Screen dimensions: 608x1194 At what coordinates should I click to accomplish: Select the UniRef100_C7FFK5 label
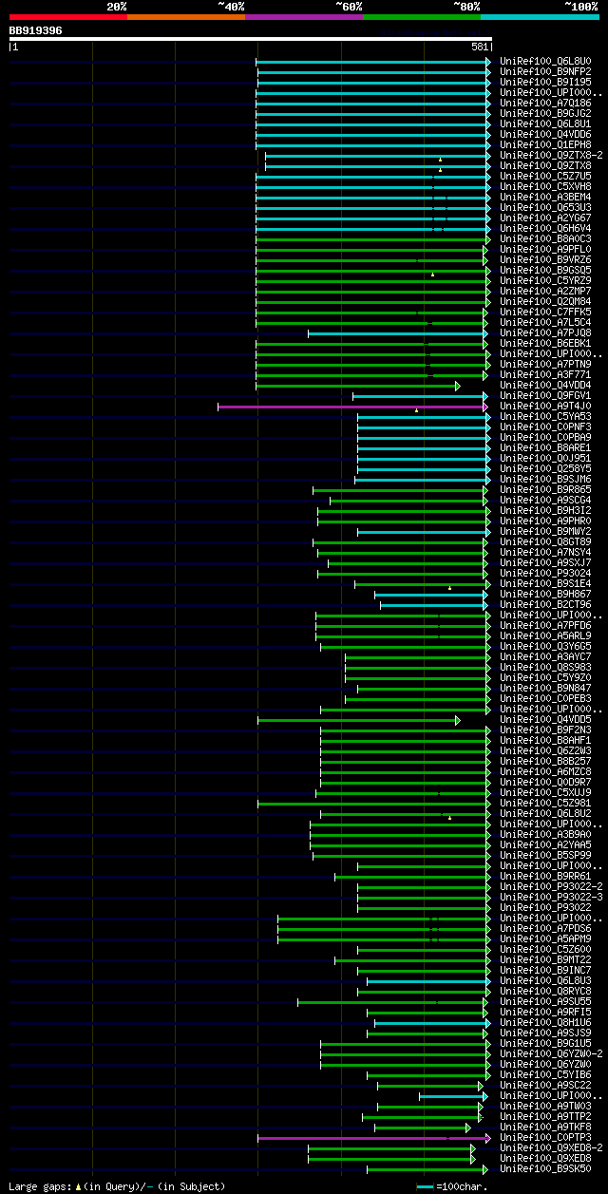point(545,313)
